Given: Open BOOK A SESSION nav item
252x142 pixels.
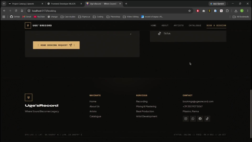Looking at the screenshot, I should point(216,25).
